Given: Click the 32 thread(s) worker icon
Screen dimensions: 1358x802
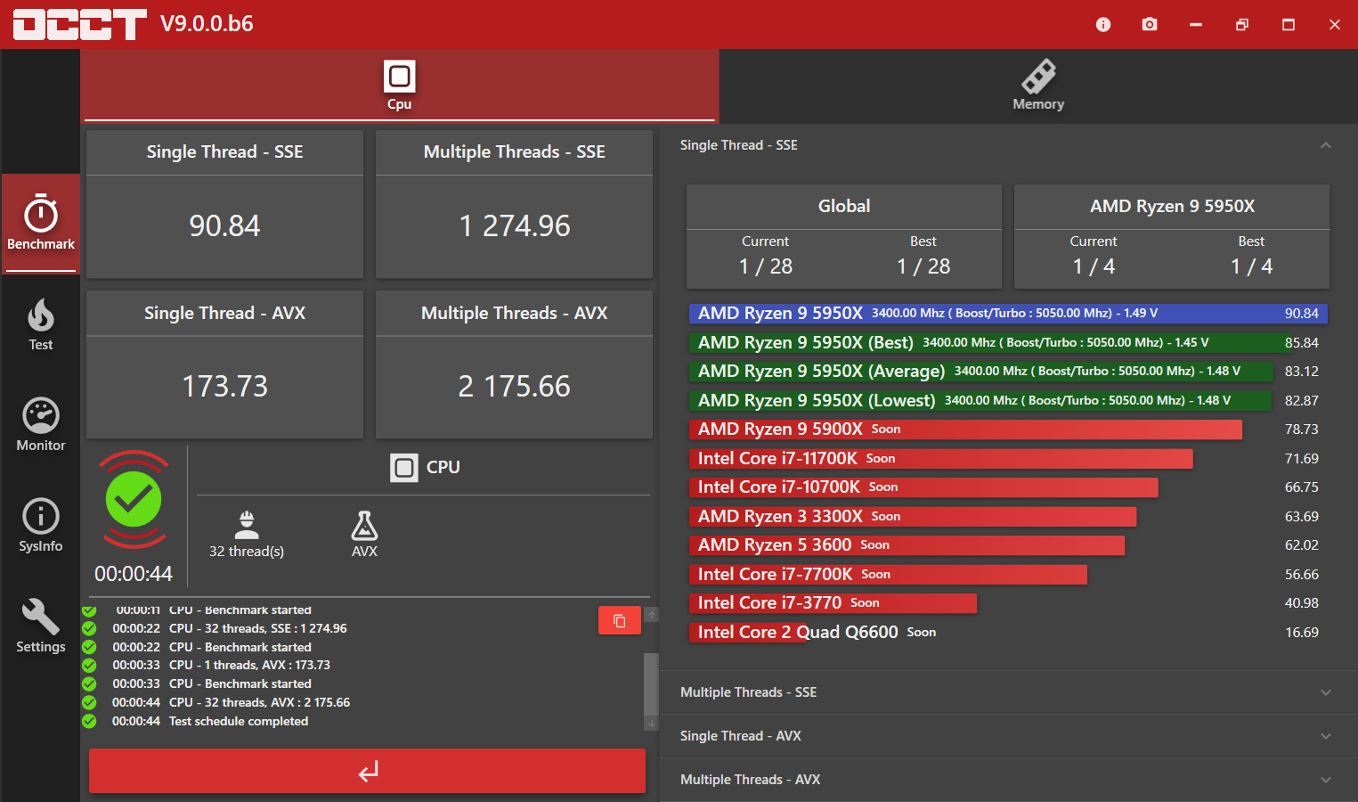Looking at the screenshot, I should (x=247, y=526).
